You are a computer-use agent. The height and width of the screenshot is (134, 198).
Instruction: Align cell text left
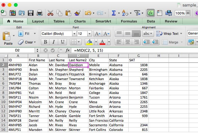pos(119,42)
